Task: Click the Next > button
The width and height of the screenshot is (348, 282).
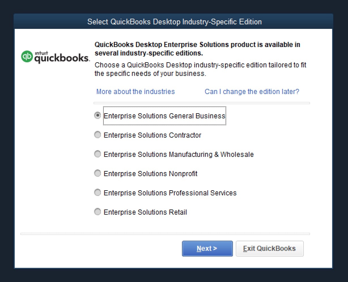Action: (x=207, y=249)
